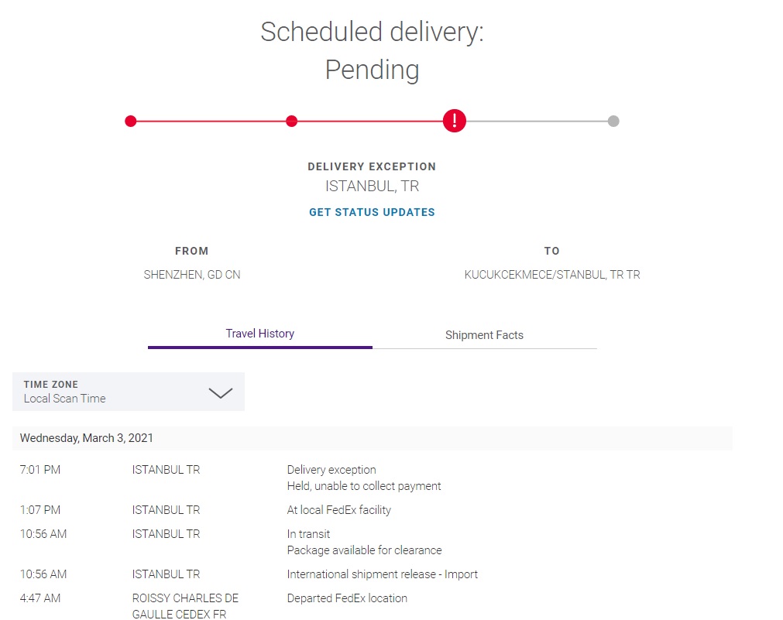Open the Get Status Updates link
The width and height of the screenshot is (783, 620).
[372, 212]
